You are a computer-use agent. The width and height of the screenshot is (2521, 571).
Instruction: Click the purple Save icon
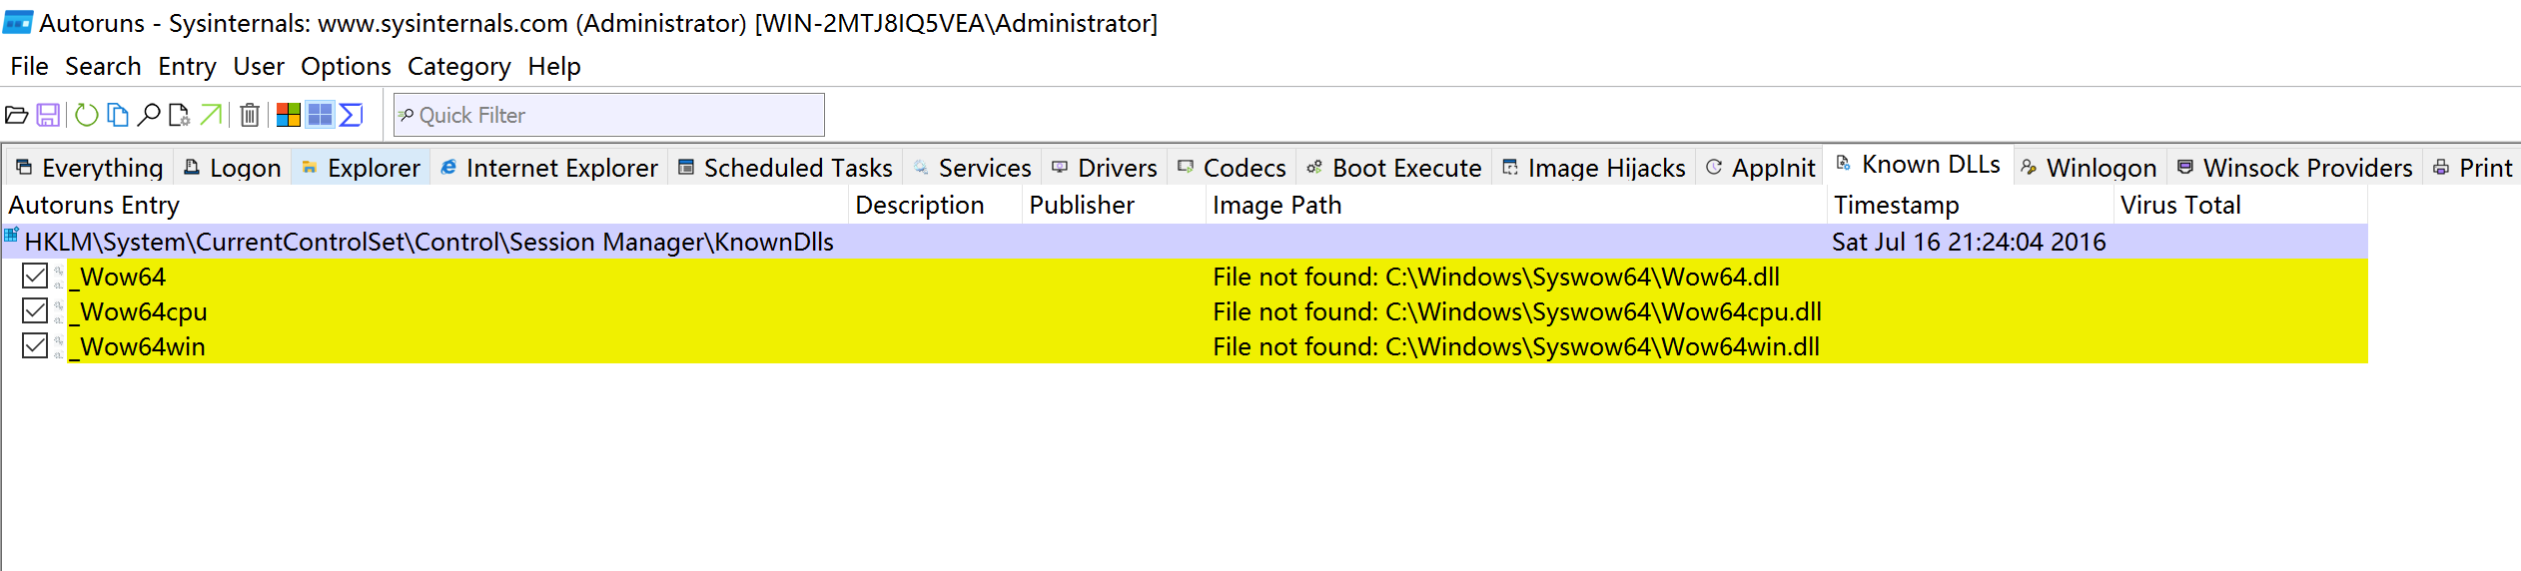(48, 116)
